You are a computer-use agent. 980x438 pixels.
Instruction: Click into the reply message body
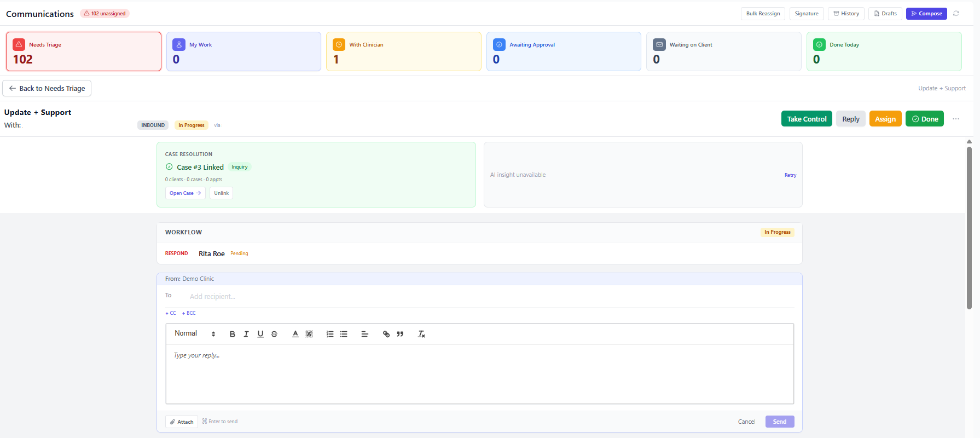[x=480, y=374]
